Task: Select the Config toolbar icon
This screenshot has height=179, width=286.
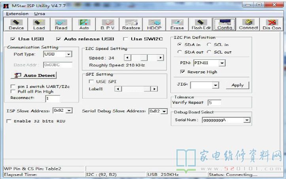Action: coord(225,24)
